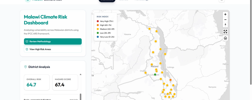Click the Malawi country label on the map

[x=155, y=66]
